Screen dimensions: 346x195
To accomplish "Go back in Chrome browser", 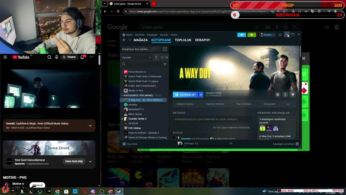I will tap(105, 11).
